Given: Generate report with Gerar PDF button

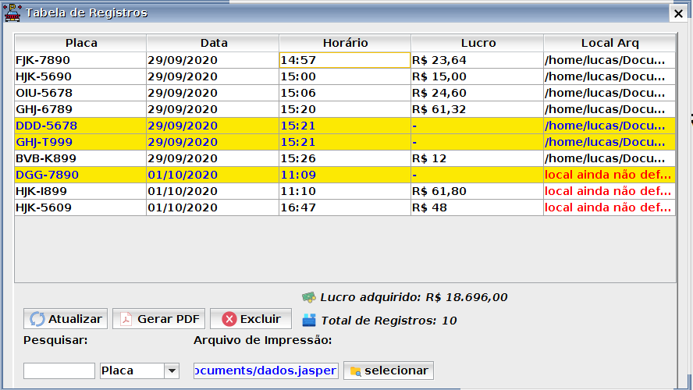Looking at the screenshot, I should pyautogui.click(x=158, y=319).
